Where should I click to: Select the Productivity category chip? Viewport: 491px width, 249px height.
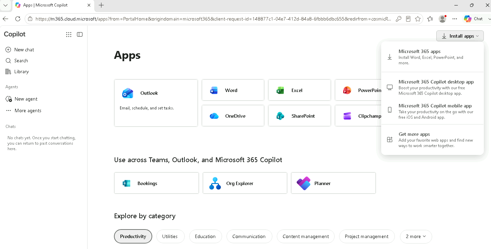(133, 236)
